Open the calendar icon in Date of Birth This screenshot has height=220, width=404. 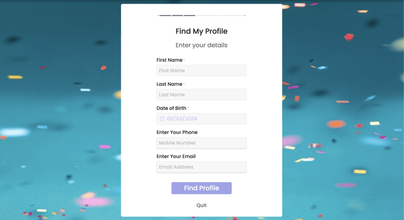click(x=162, y=119)
